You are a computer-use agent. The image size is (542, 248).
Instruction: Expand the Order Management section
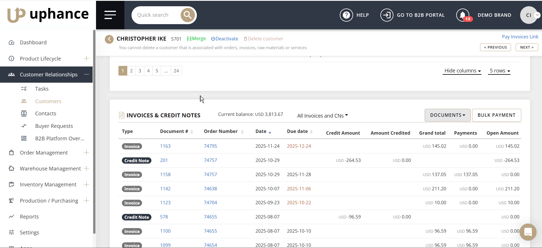pyautogui.click(x=86, y=153)
